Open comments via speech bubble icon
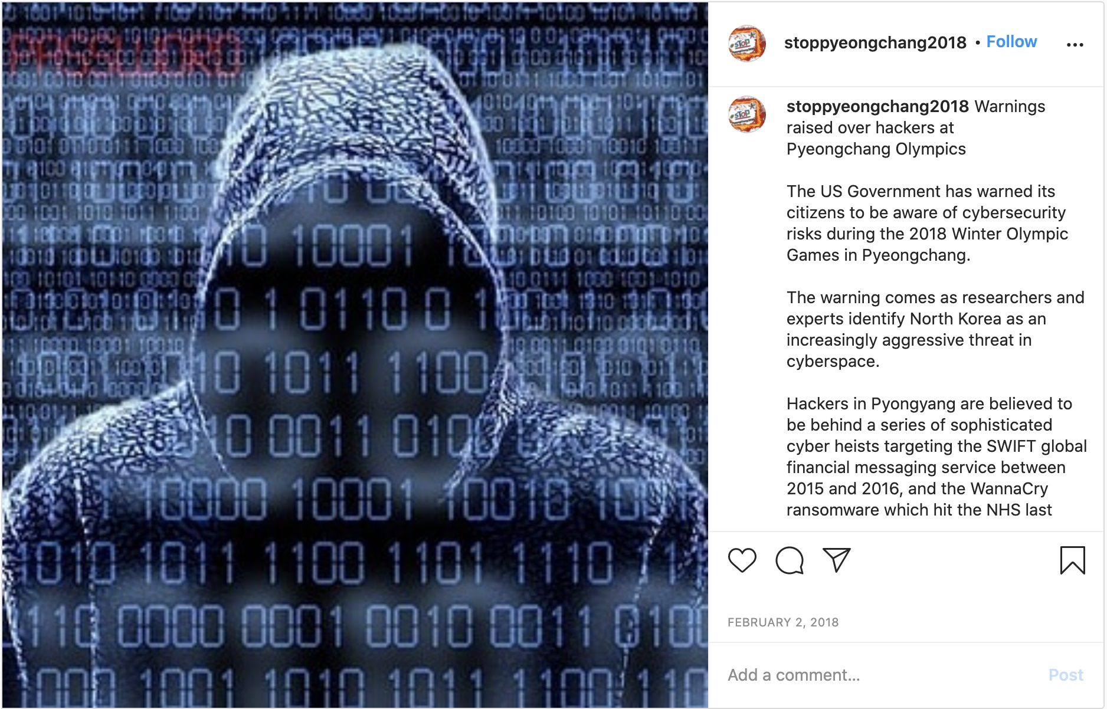1107x709 pixels. click(x=790, y=560)
